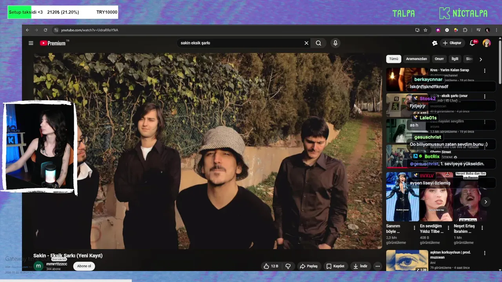Viewport: 502px width, 282px height.
Task: Open options for aşktan korkuyo'sun video
Action: [485, 253]
